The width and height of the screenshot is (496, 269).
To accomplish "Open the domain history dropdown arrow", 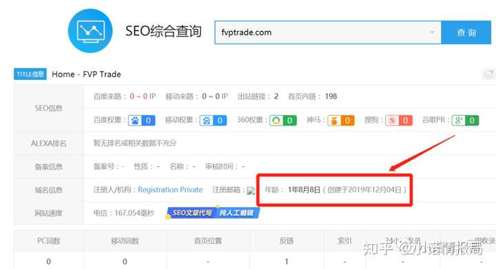I will click(x=432, y=32).
